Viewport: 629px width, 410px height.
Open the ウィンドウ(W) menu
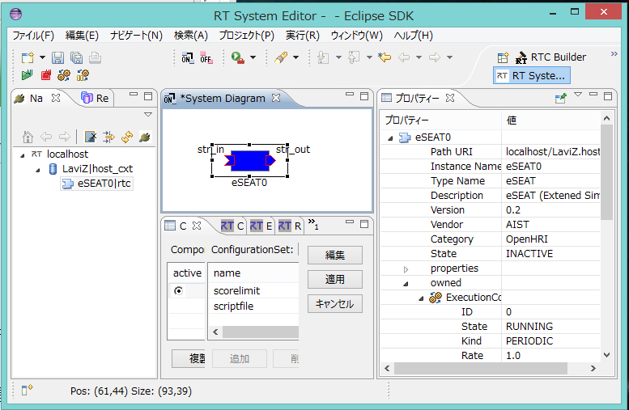[x=357, y=36]
